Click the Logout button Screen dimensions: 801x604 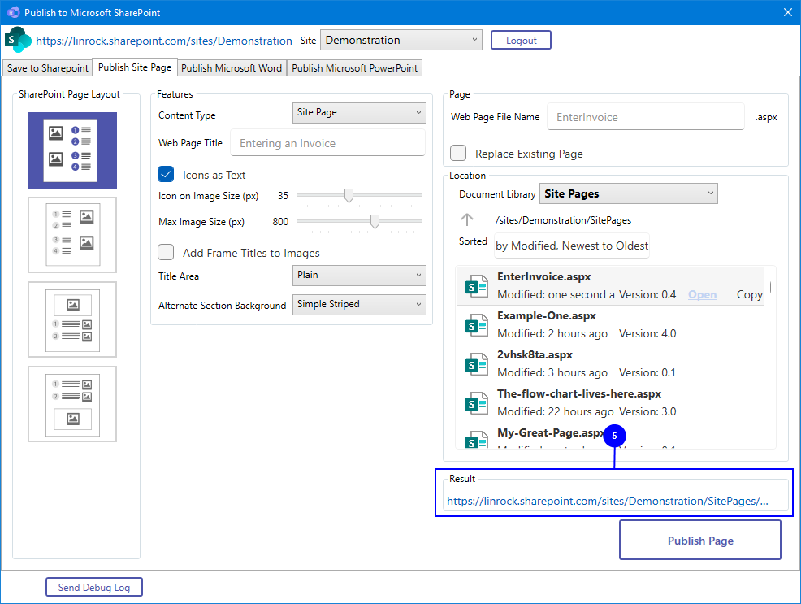click(x=521, y=41)
